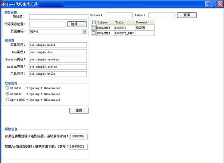Click the 商品表 comment cell
The height and width of the screenshot is (163, 224).
pyautogui.click(x=145, y=28)
